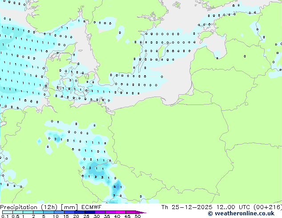Select the 10–15 mm legend color box
The image size is (282, 218).
(59, 212)
